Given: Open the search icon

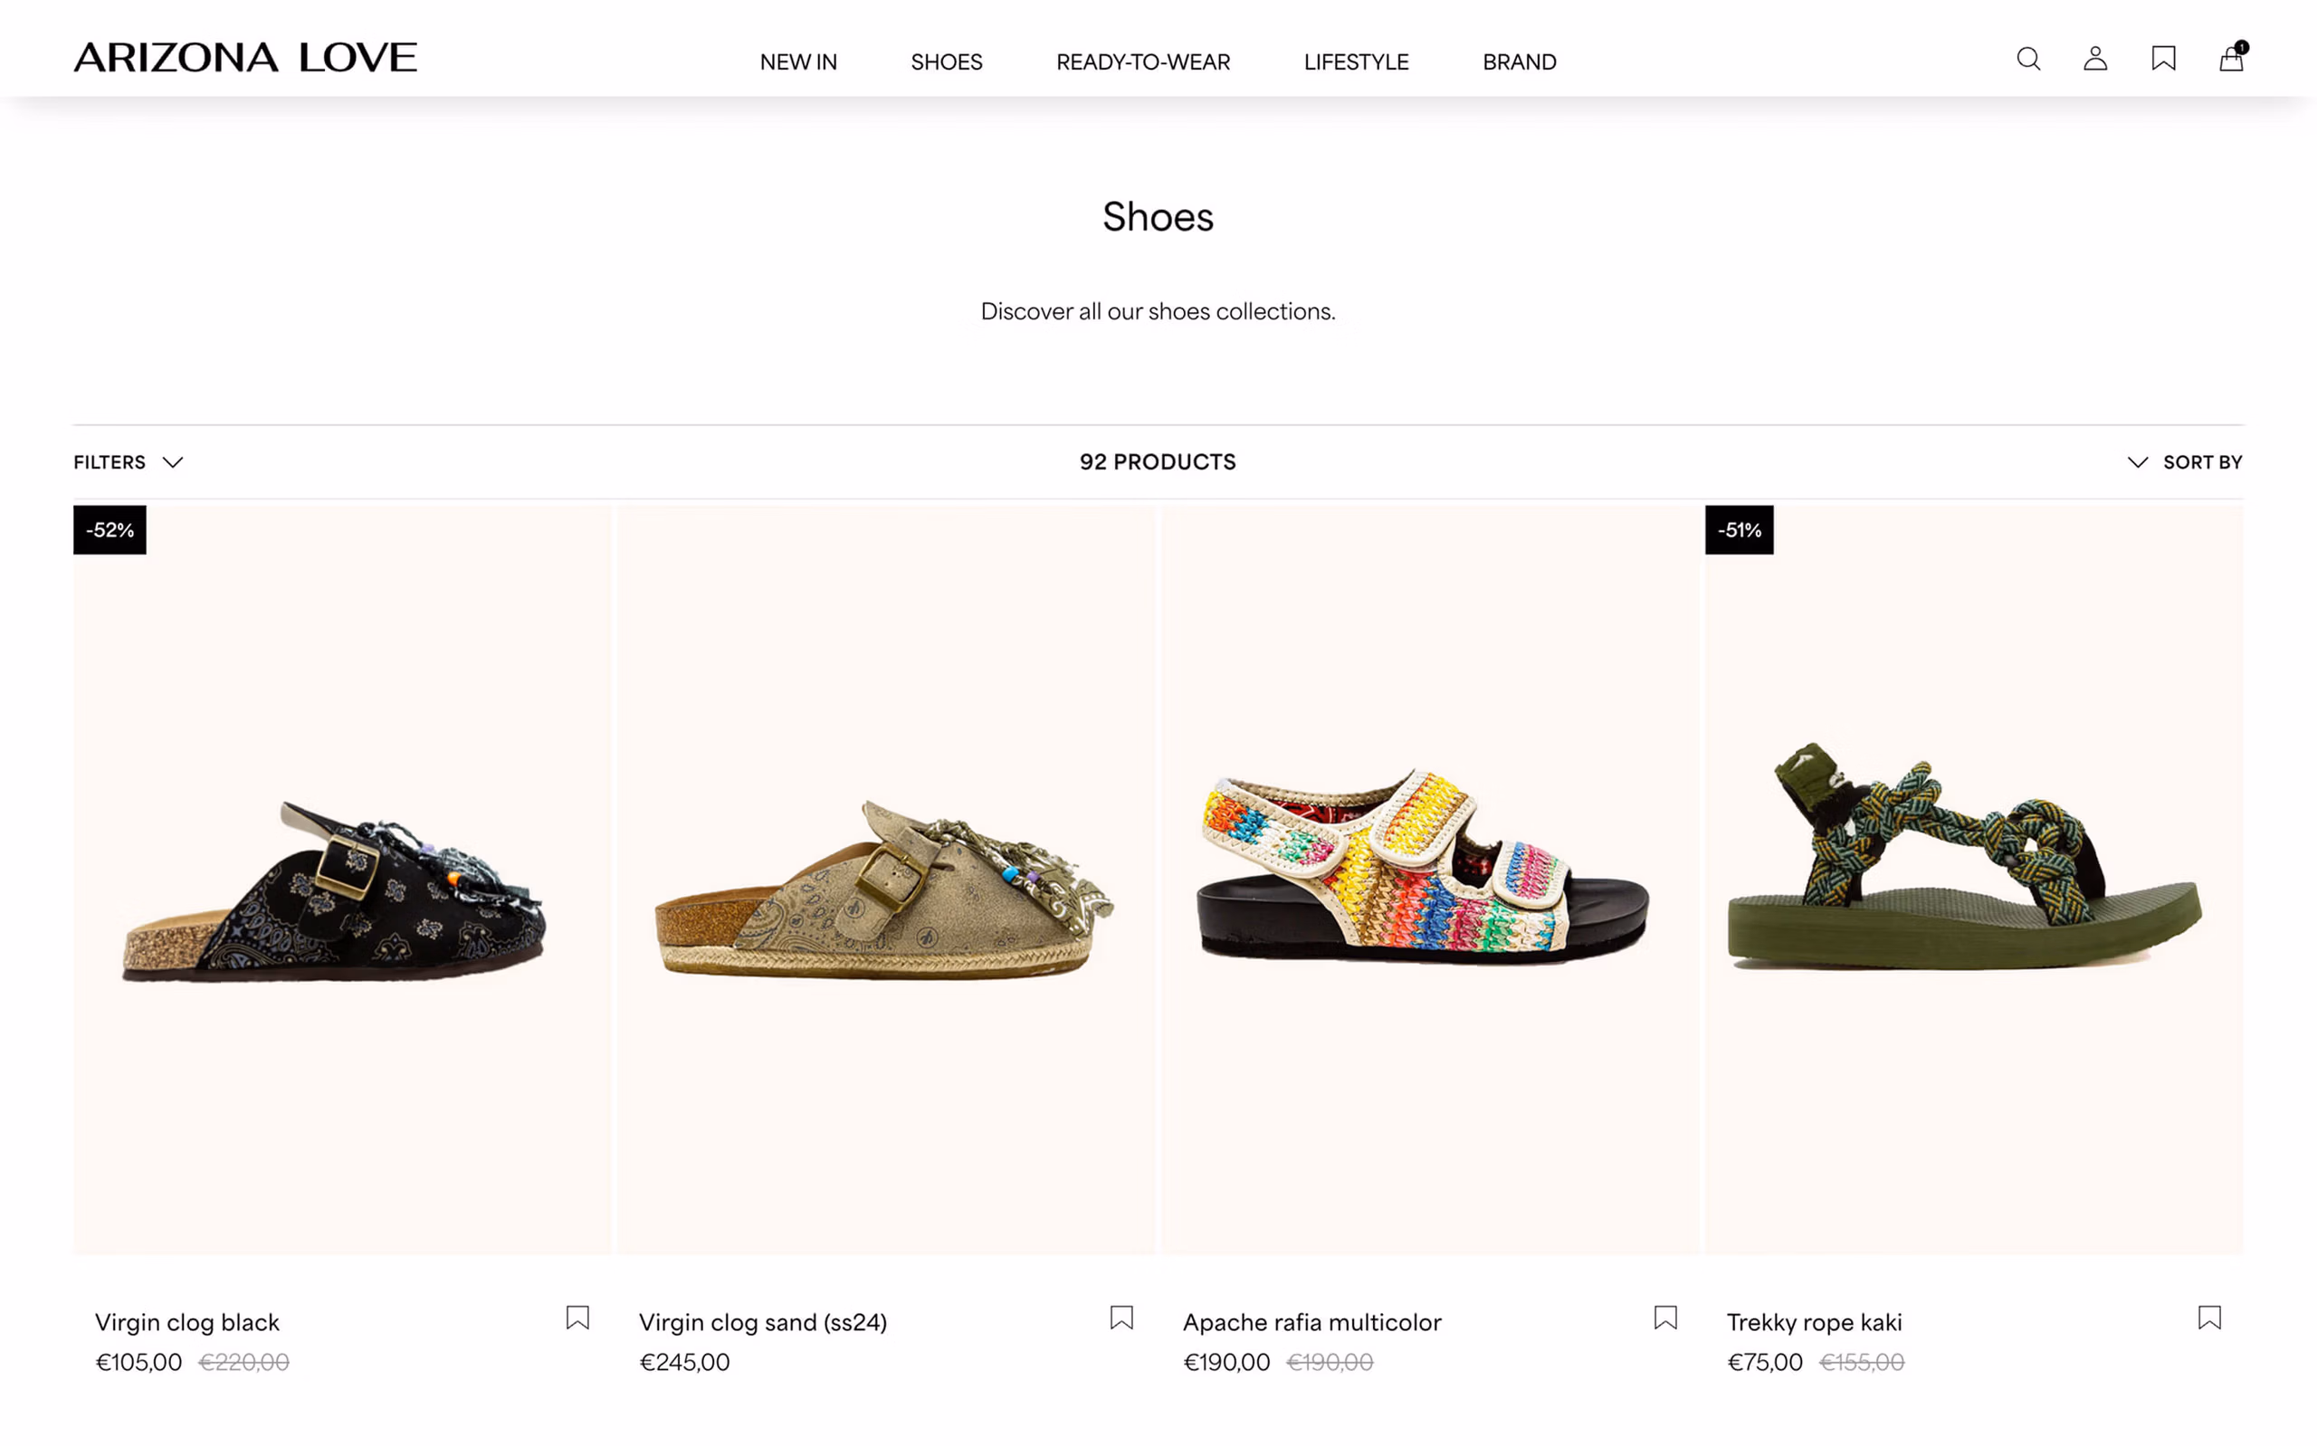Looking at the screenshot, I should click(2028, 60).
